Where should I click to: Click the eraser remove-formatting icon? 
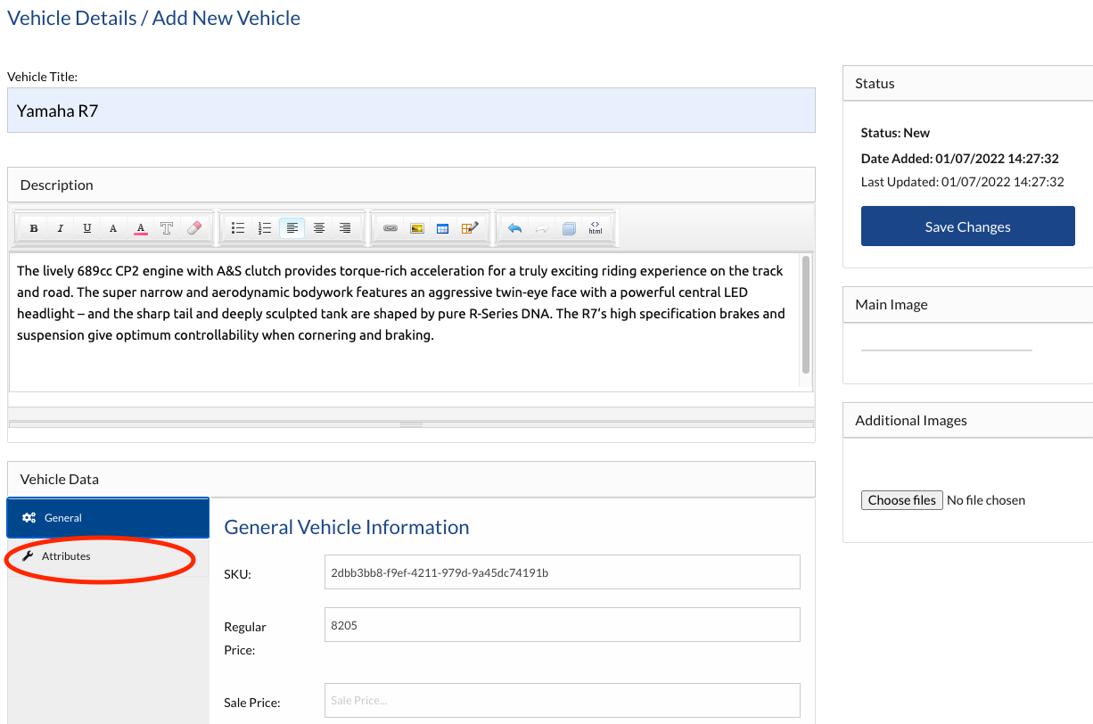click(x=193, y=228)
